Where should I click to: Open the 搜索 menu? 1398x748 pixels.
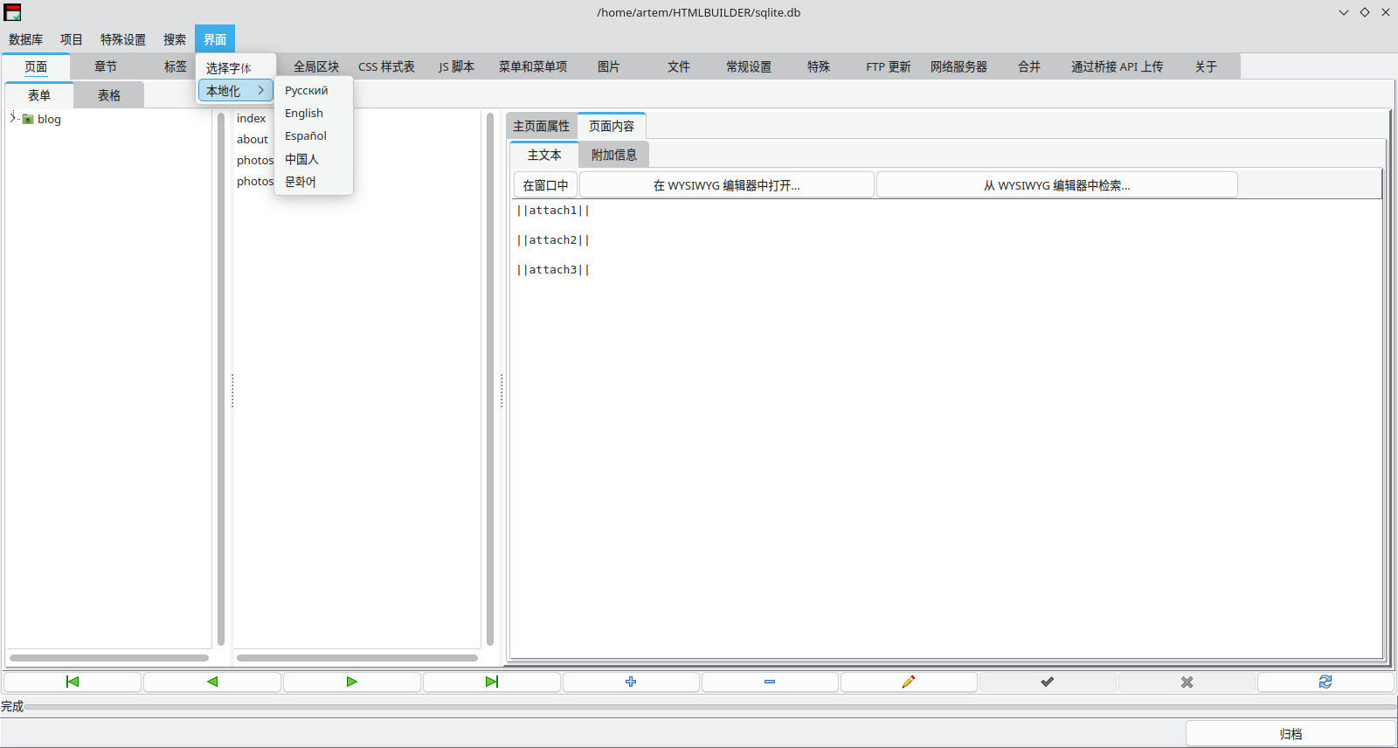click(175, 39)
